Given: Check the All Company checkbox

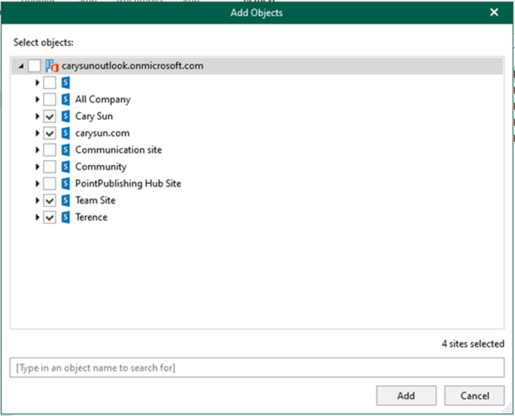Looking at the screenshot, I should (50, 99).
